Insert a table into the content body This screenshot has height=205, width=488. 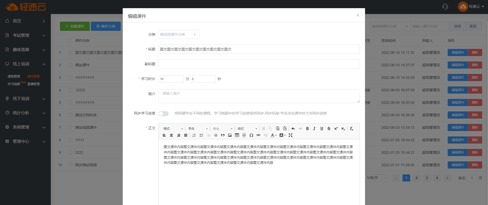pos(237,135)
